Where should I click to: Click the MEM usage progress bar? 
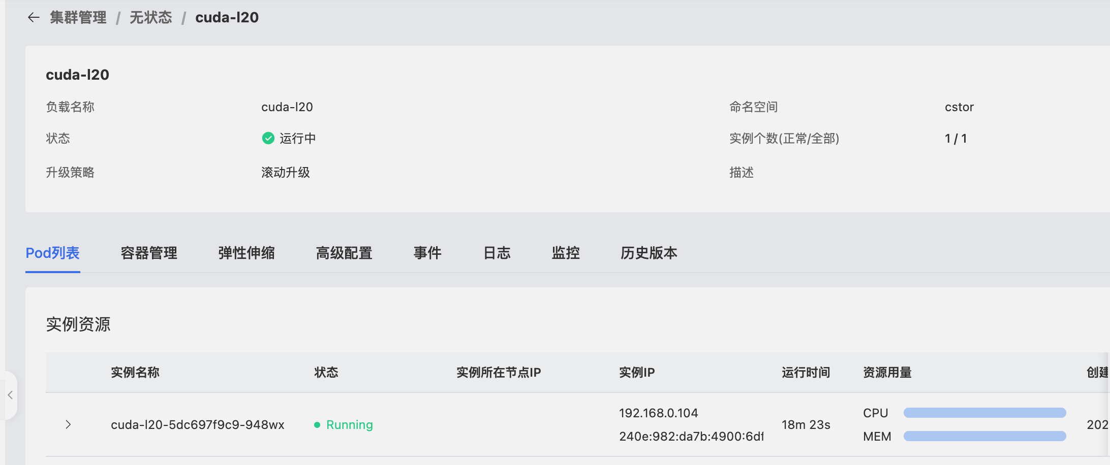click(984, 436)
